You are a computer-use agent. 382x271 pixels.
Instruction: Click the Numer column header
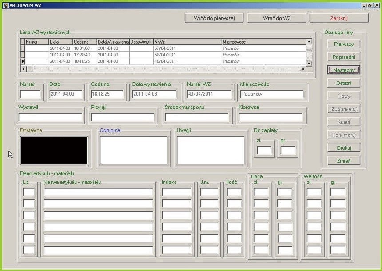point(37,42)
